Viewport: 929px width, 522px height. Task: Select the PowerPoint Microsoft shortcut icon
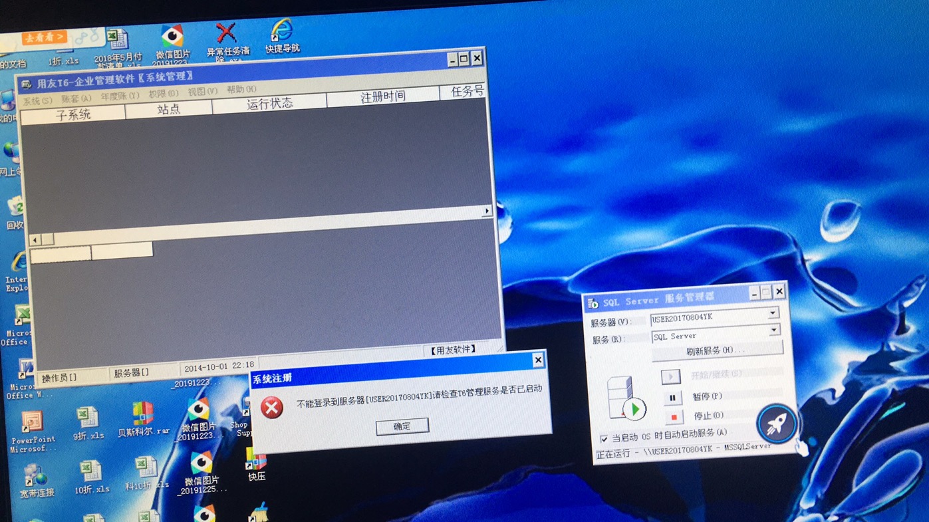(x=33, y=432)
